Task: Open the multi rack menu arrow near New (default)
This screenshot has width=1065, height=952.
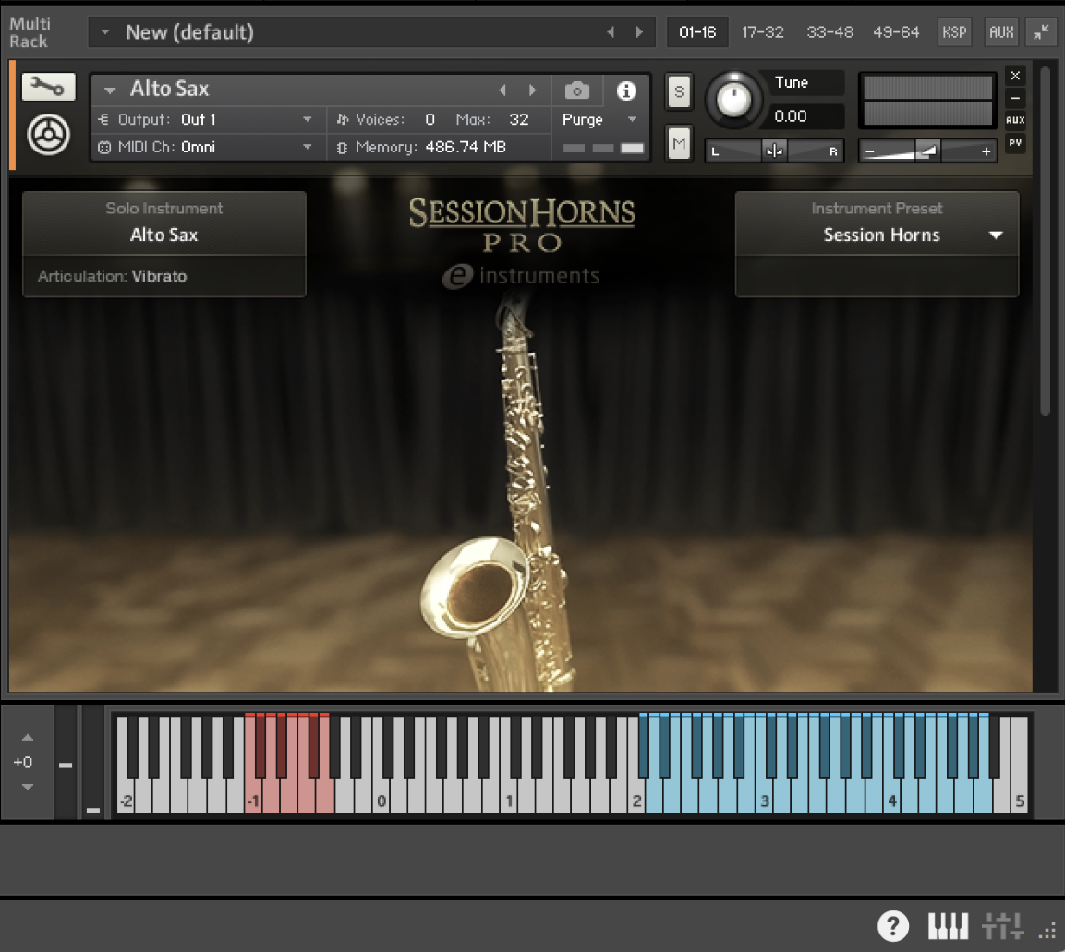Action: (105, 31)
